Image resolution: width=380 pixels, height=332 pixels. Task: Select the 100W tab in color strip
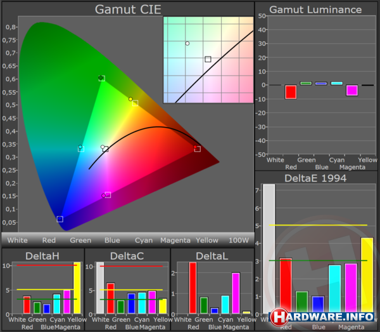tap(239, 241)
